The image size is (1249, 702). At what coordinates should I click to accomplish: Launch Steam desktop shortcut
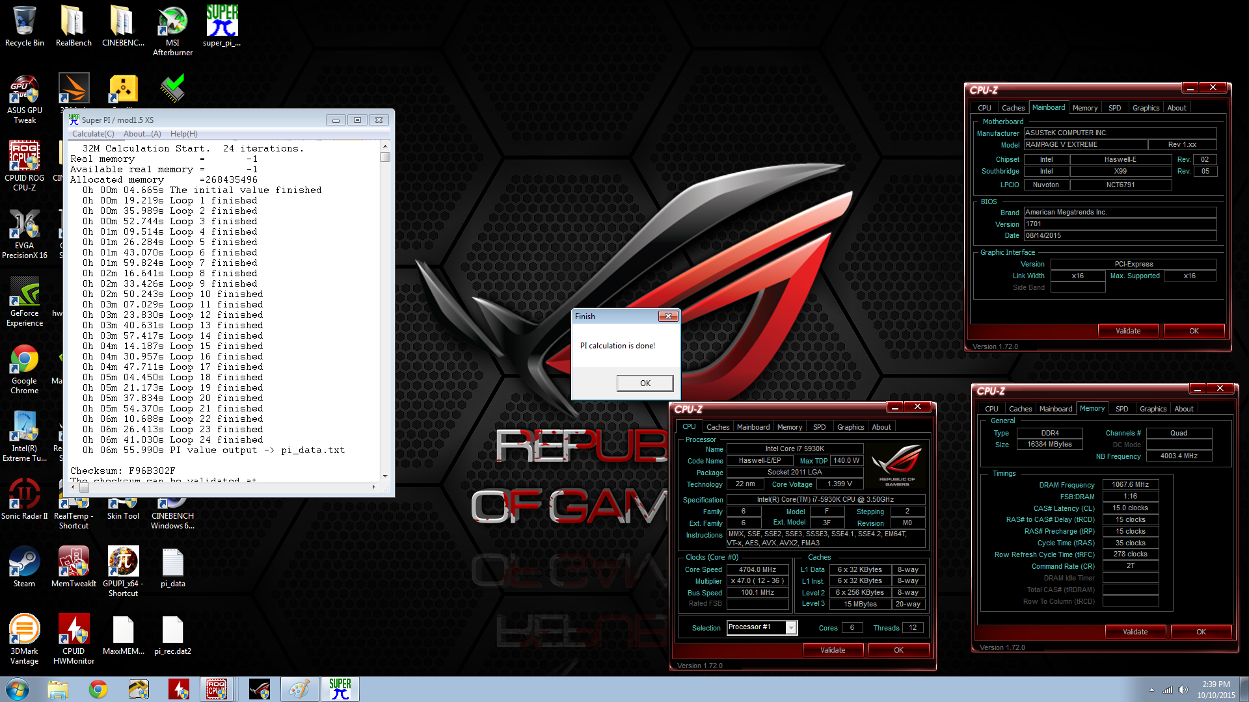click(x=25, y=567)
